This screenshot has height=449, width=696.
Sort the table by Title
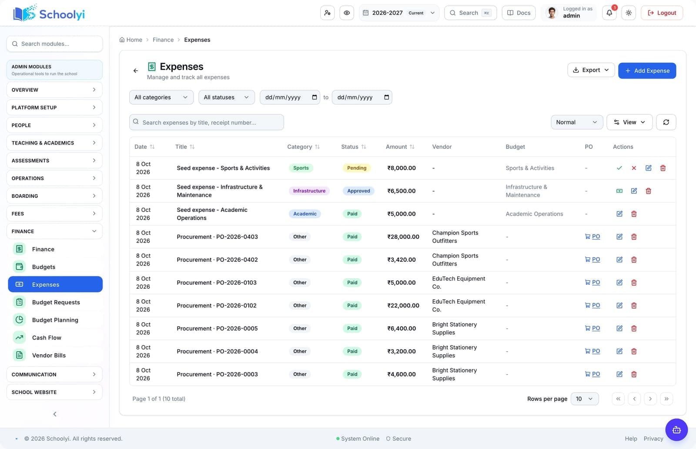(185, 147)
